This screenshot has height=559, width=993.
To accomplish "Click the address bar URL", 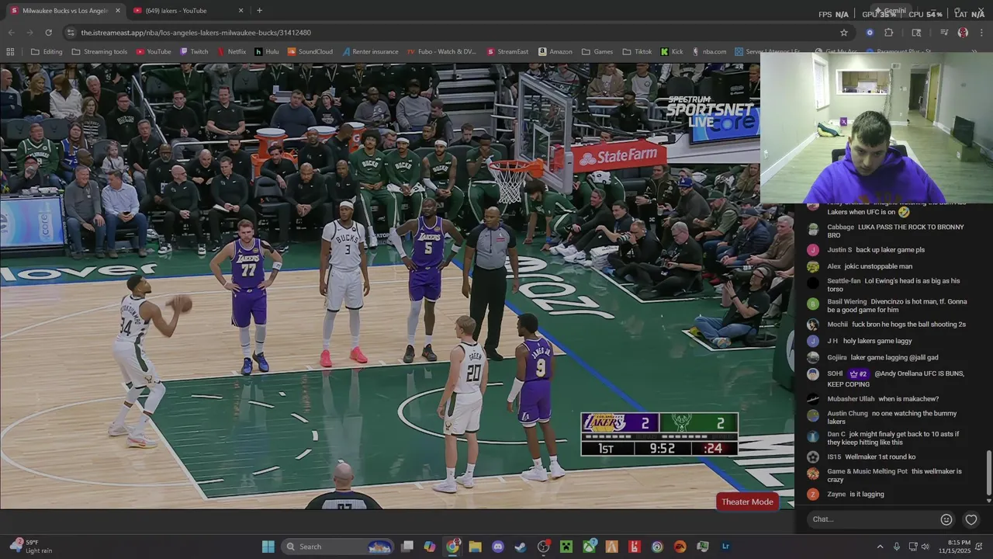I will coord(195,33).
